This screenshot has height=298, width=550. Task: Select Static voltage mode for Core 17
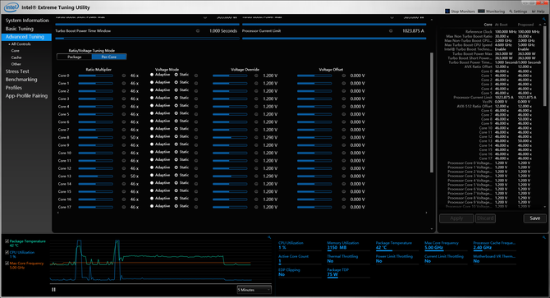(x=176, y=206)
